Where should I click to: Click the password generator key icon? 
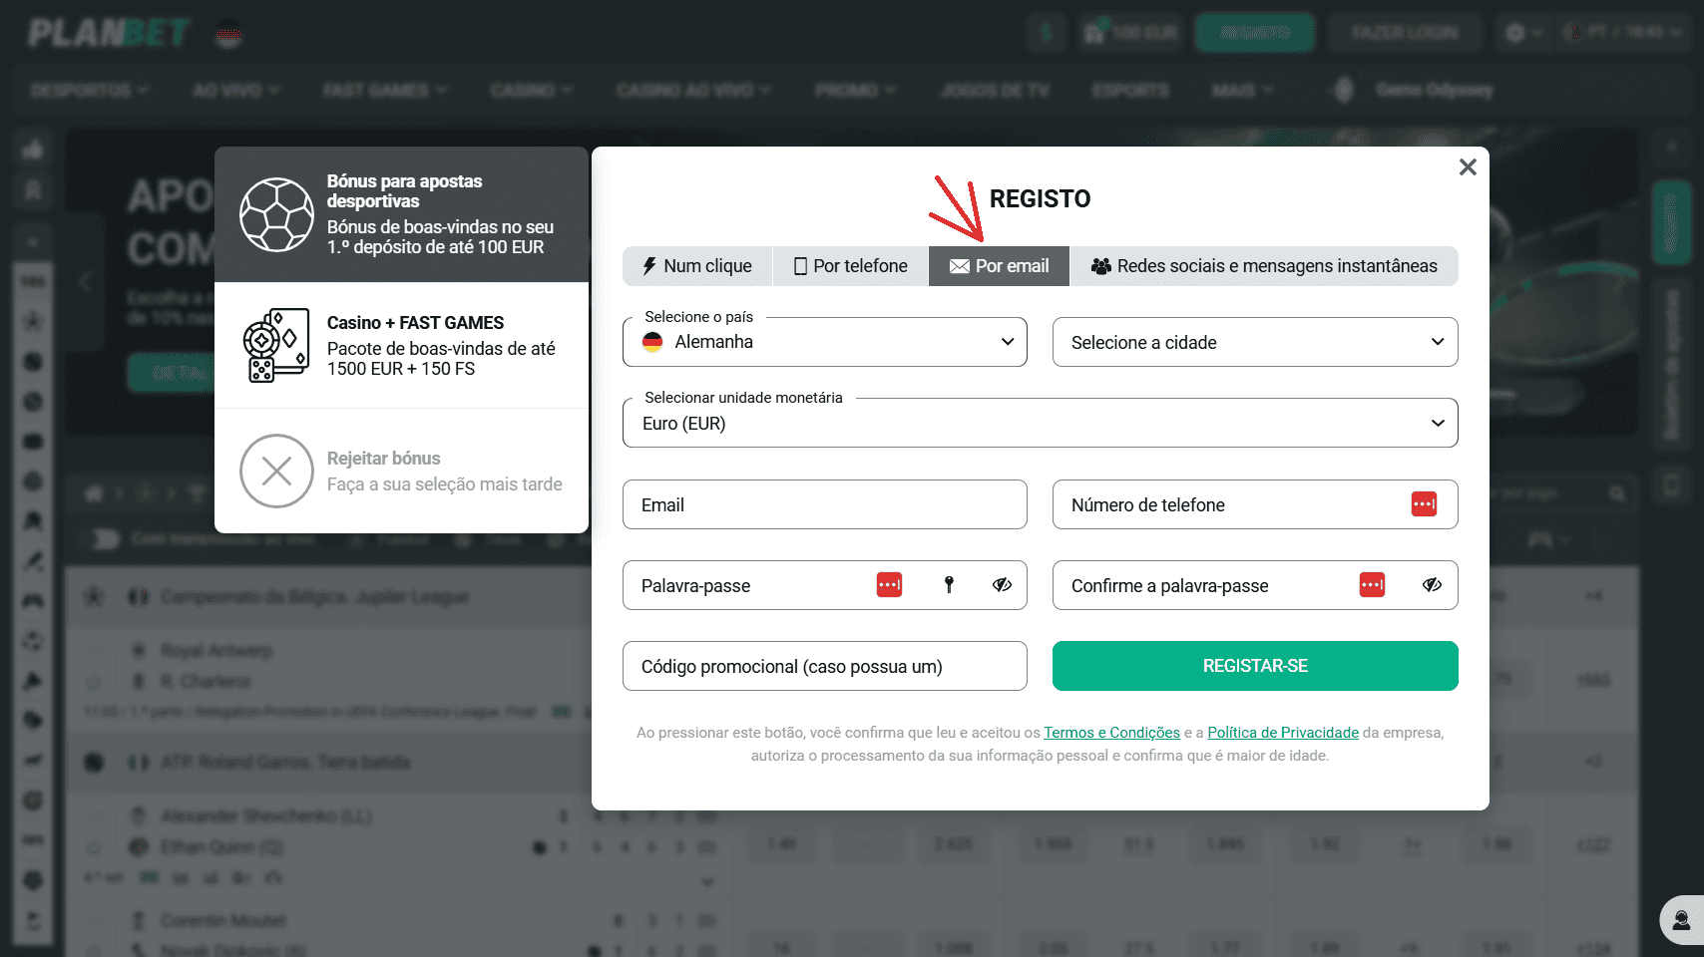(949, 585)
